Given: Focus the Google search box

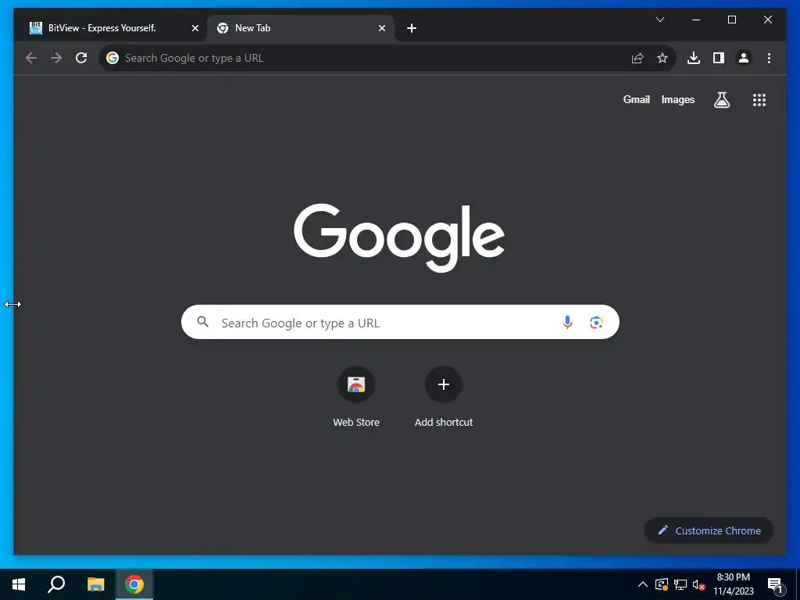Looking at the screenshot, I should pyautogui.click(x=400, y=322).
